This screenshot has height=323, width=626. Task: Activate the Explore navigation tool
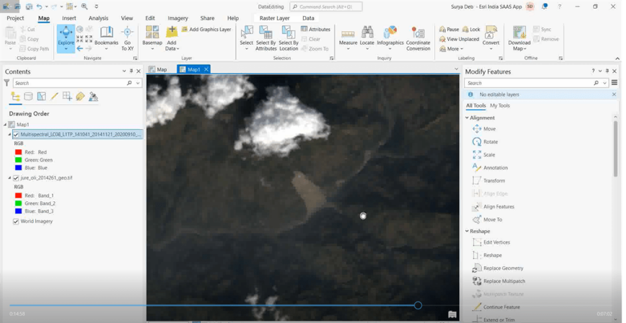(65, 39)
